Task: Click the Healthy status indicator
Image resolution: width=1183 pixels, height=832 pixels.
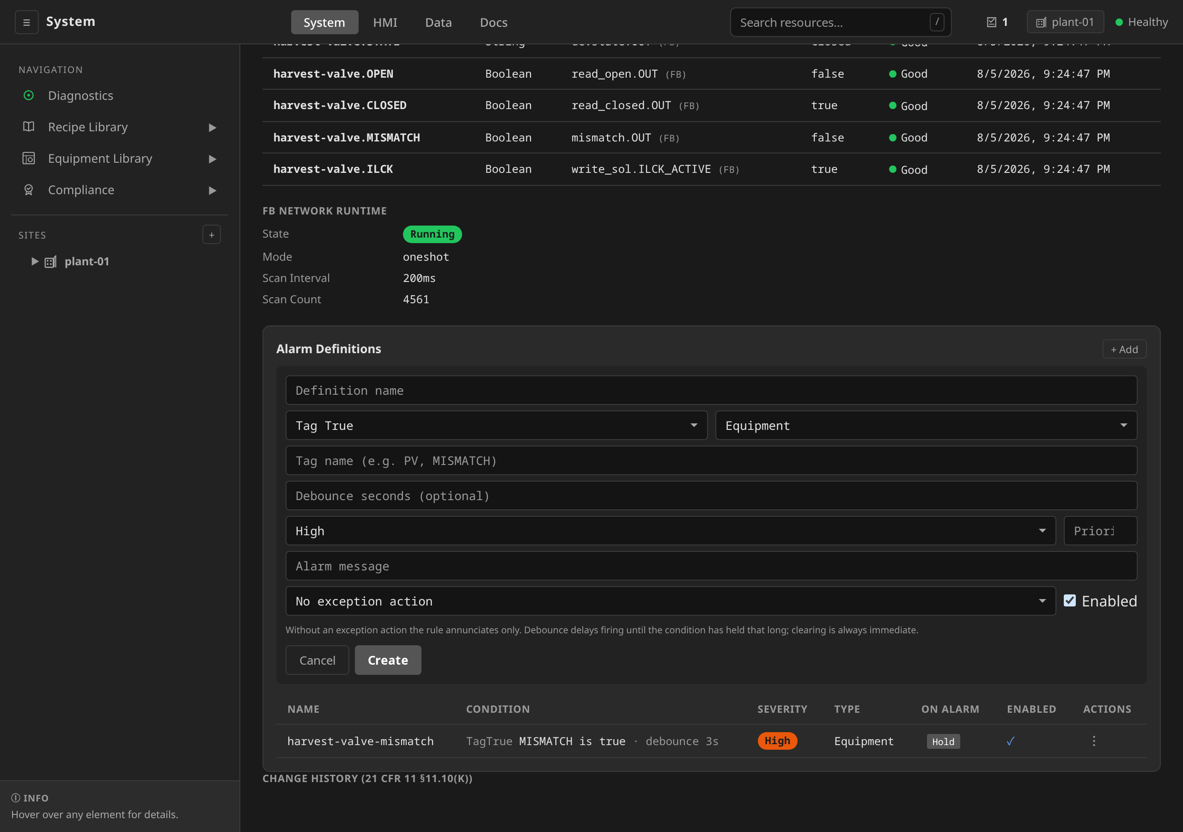Action: tap(1141, 22)
